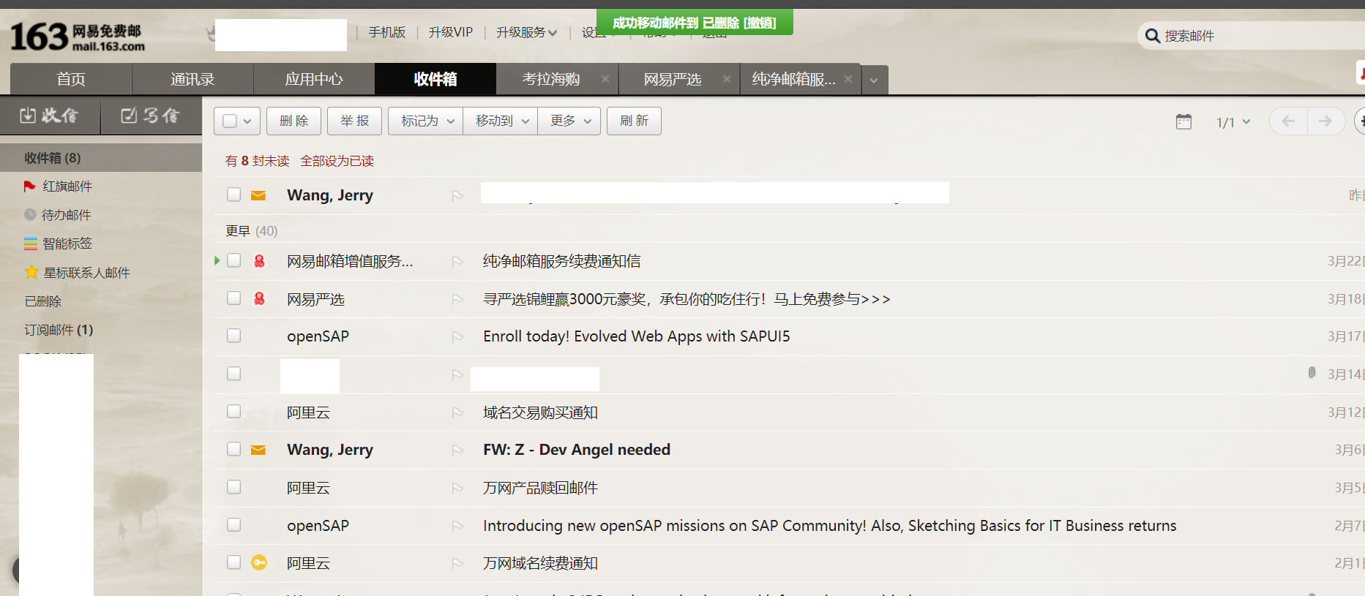Screen dimensions: 1365x596
Task: Open the 手机版 link
Action: click(x=386, y=32)
